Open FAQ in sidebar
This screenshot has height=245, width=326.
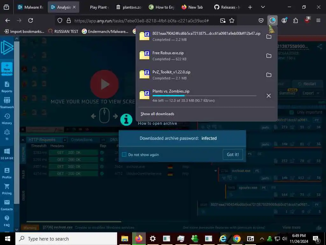point(7,221)
